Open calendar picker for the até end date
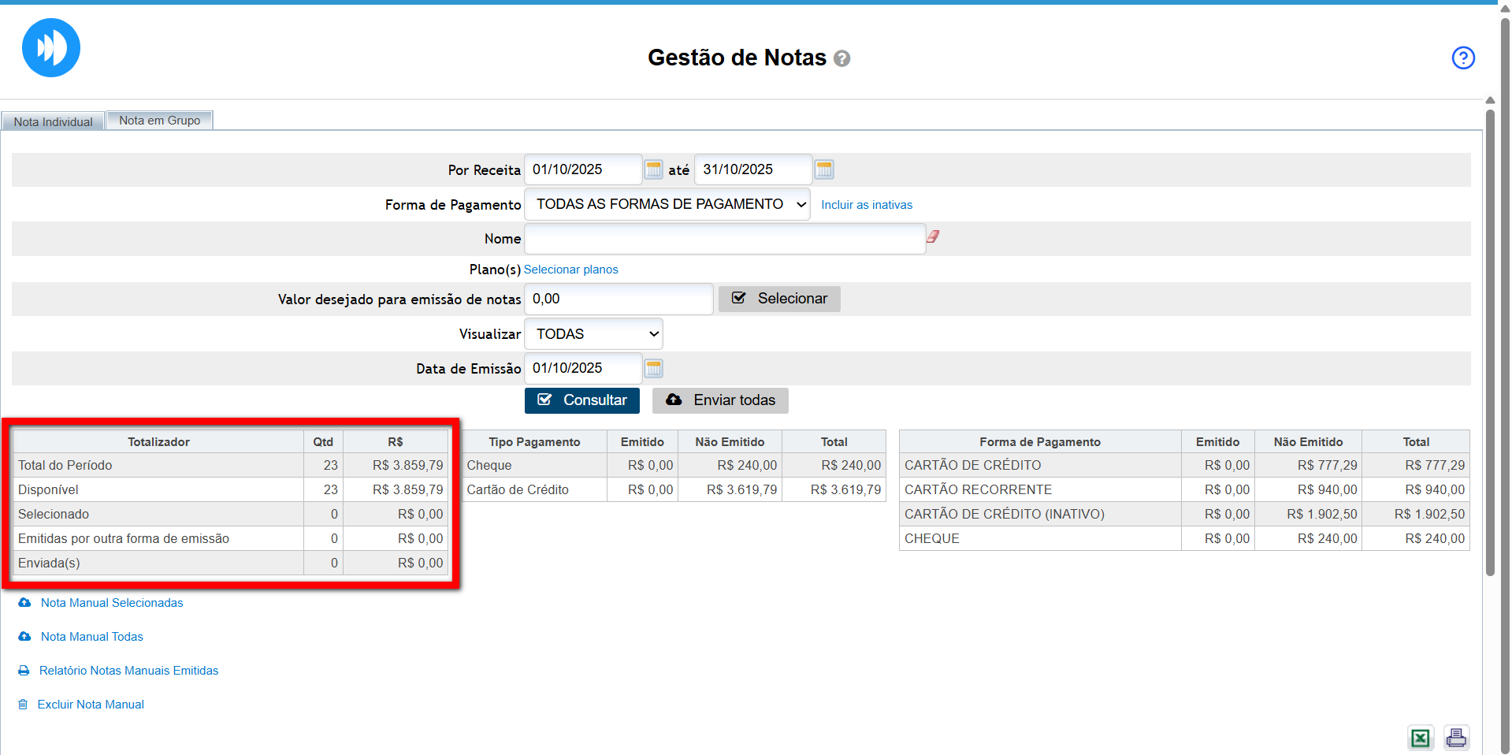Viewport: 1512px width, 755px height. [x=823, y=169]
